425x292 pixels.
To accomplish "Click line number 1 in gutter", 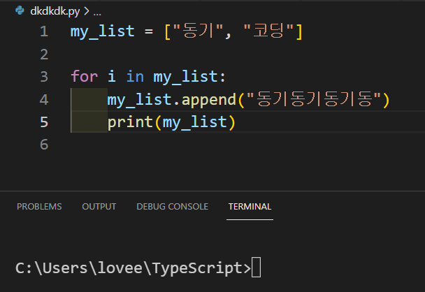I will coord(44,31).
